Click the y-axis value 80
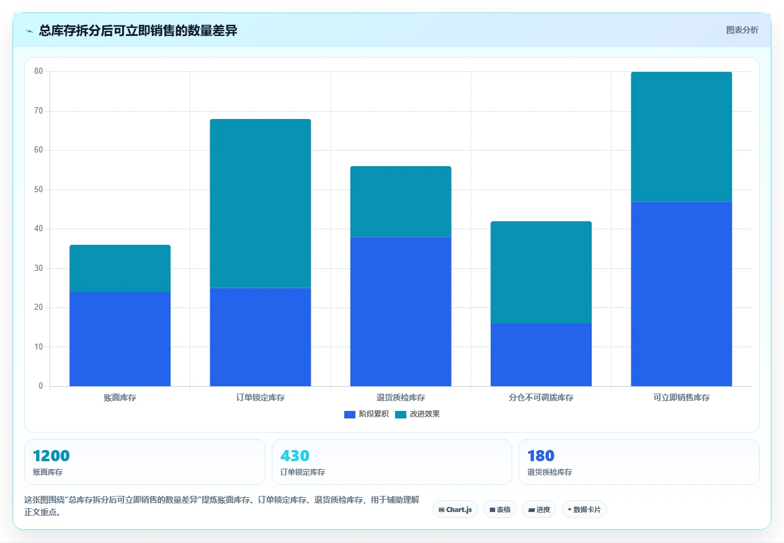This screenshot has height=543, width=784. pos(38,71)
